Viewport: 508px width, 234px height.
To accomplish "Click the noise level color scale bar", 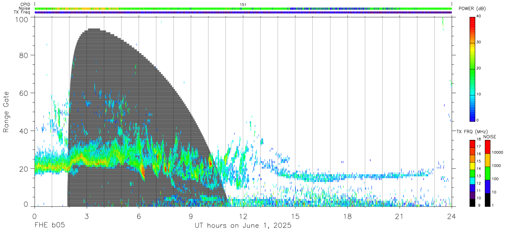I will coord(487,173).
